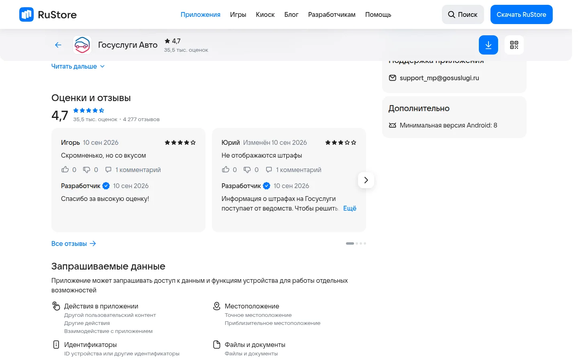Click the verified badge in Игорь's developer reply

pyautogui.click(x=106, y=186)
